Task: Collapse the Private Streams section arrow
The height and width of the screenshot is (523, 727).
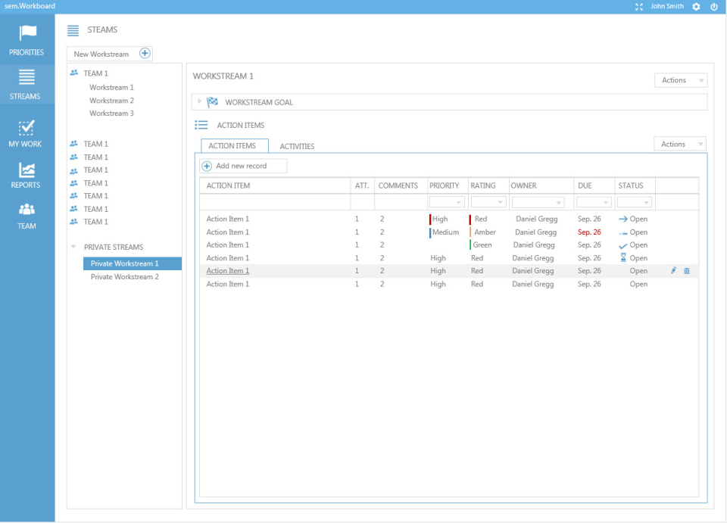Action: [x=73, y=247]
